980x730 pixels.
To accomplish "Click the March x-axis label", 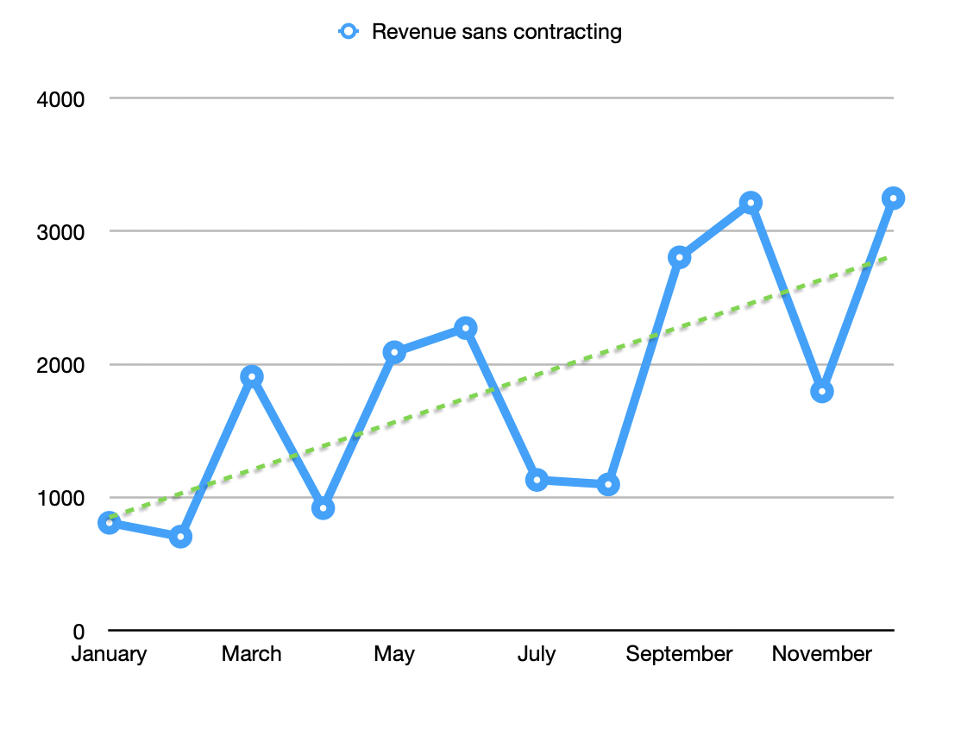I will 251,654.
